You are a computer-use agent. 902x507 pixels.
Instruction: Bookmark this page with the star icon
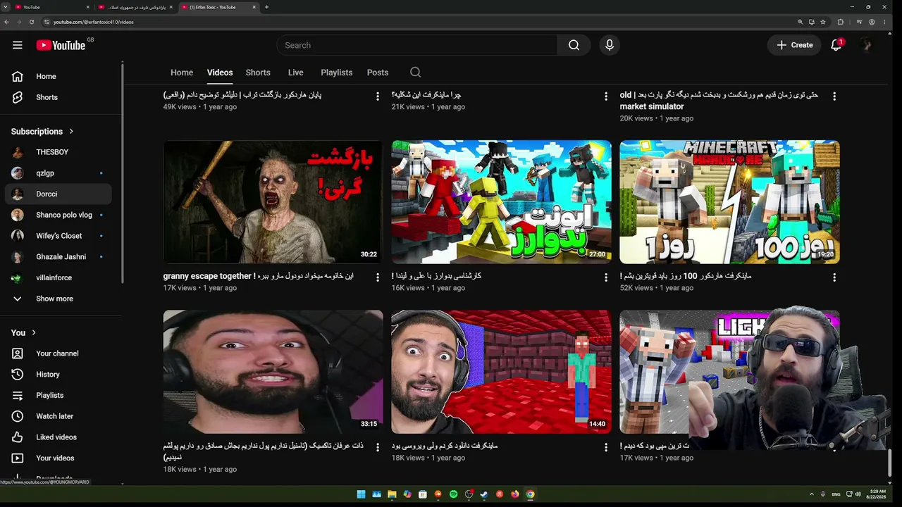[x=822, y=22]
